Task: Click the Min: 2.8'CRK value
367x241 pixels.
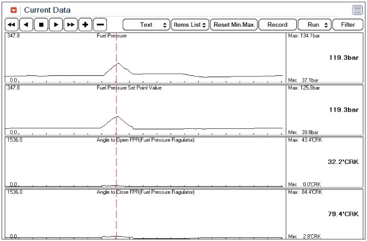Action: coord(305,237)
